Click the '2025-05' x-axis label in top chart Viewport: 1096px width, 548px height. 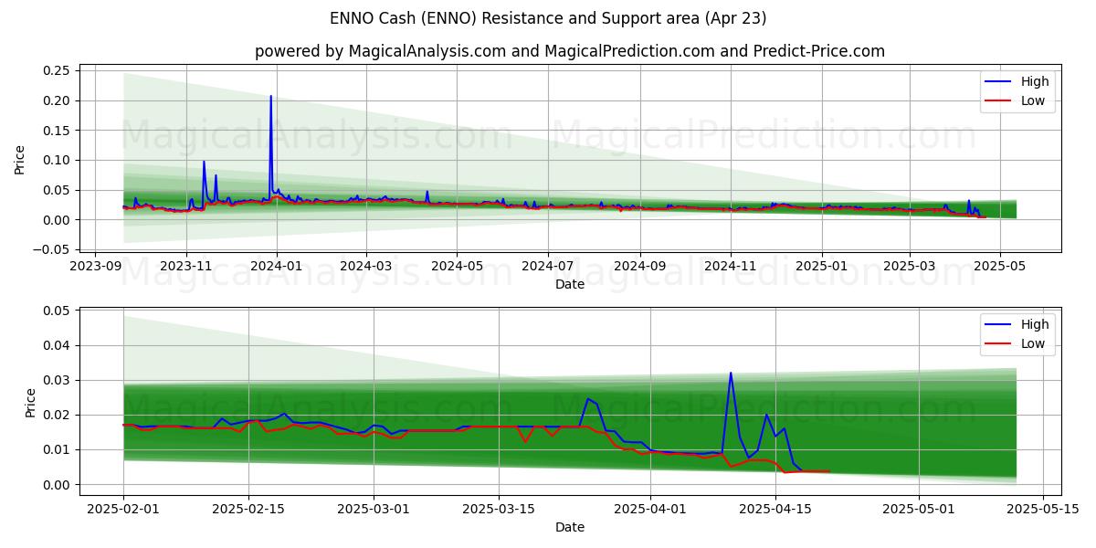1000,266
